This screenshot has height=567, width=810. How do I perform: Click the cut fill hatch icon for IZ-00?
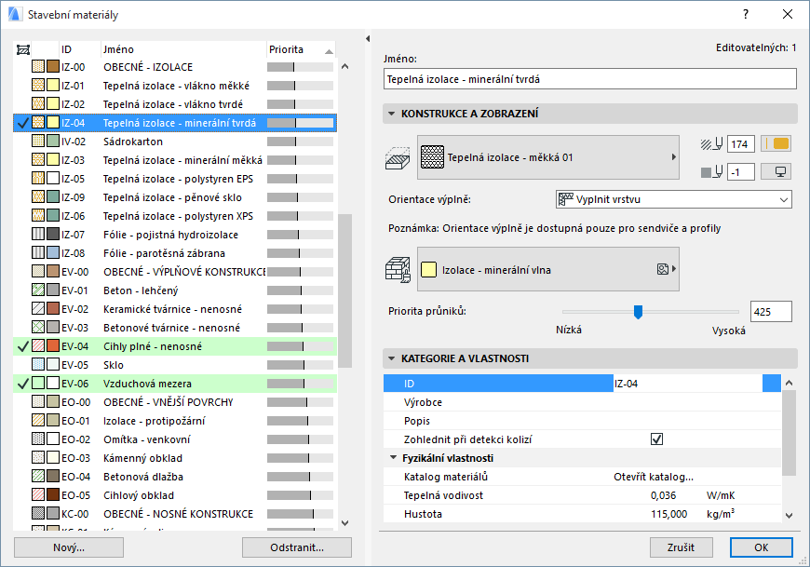tap(38, 67)
